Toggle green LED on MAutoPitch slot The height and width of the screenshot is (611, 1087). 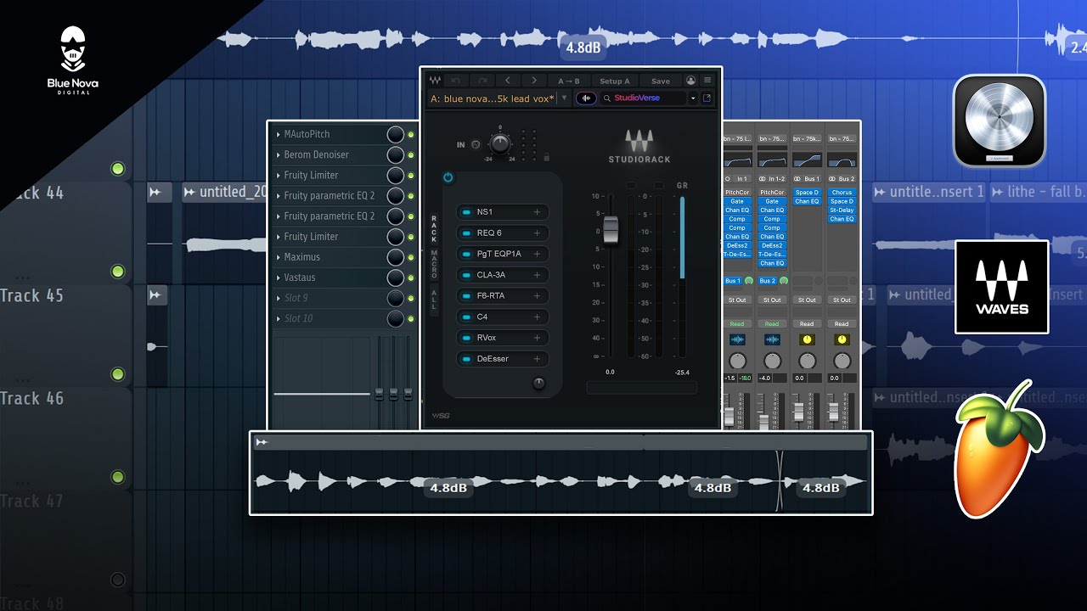tap(411, 135)
